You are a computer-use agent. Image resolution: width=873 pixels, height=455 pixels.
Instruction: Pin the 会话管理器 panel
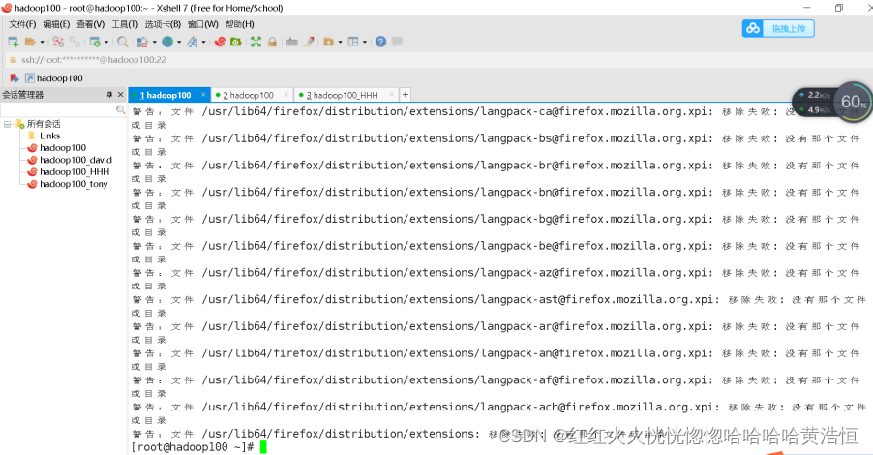pyautogui.click(x=109, y=95)
